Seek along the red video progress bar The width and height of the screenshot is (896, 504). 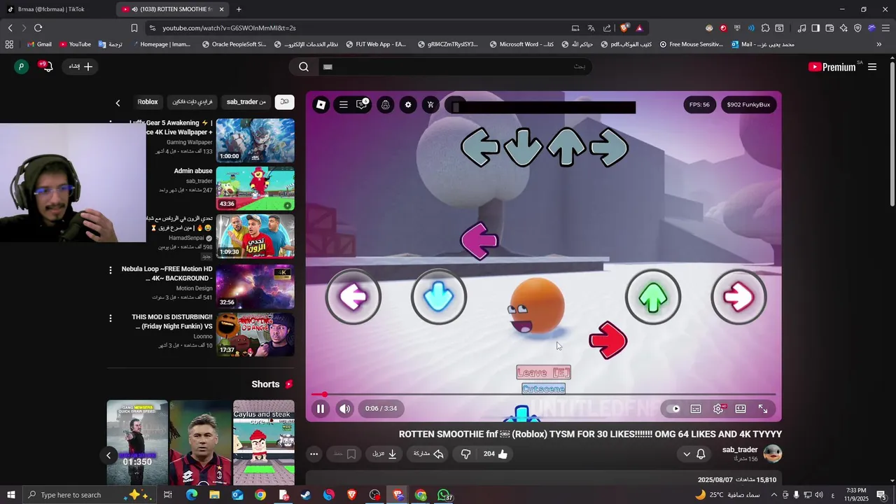[543, 395]
